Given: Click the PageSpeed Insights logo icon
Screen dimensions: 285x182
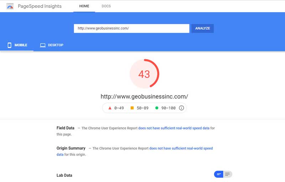Looking at the screenshot, I should (10, 6).
